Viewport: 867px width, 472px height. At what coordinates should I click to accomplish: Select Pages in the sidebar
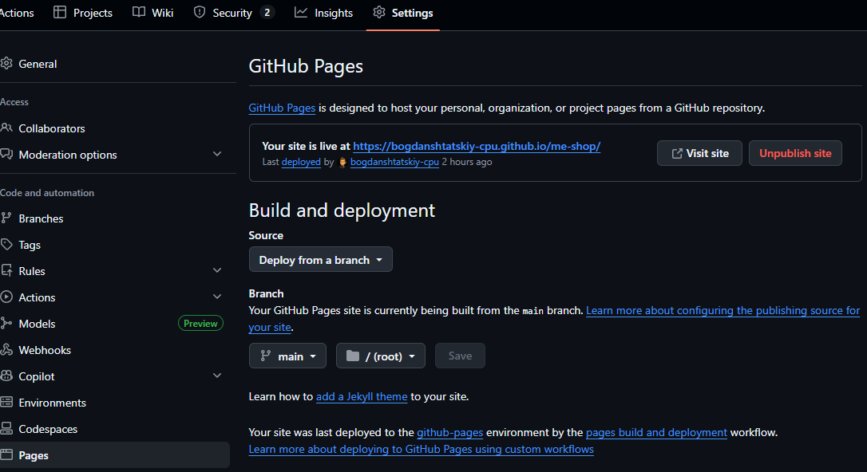[x=114, y=455]
